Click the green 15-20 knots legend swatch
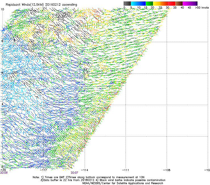The height and width of the screenshot is (185, 210). tap(149, 3)
